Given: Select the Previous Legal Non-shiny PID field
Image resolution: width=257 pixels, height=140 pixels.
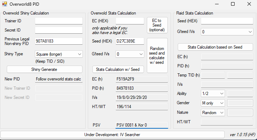Looking at the screenshot, I should [59, 41].
